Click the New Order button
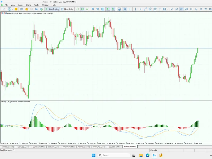 [67, 9]
